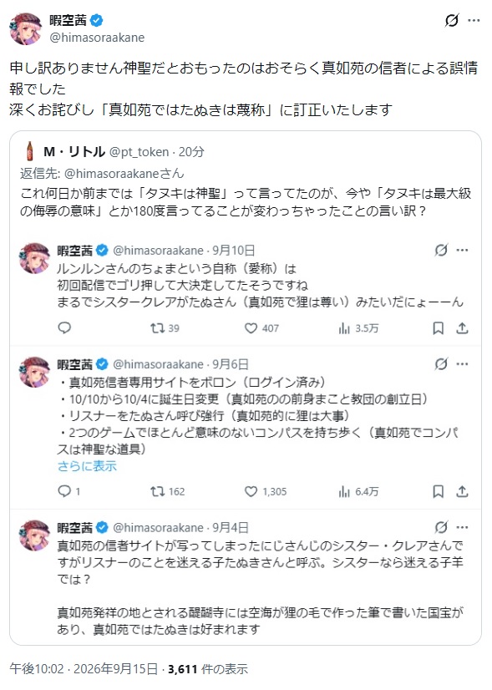Click reply icon on the Sept 10 tweet
This screenshot has width=492, height=690.
(64, 327)
